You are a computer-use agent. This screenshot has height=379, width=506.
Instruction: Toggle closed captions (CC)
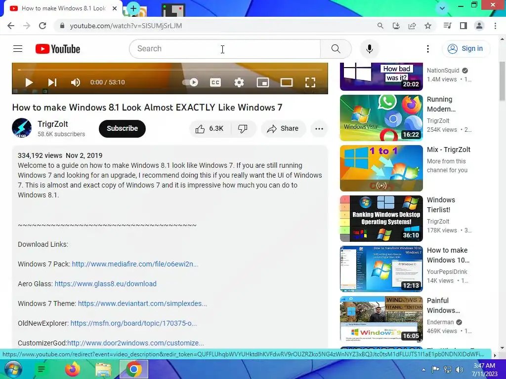click(215, 82)
